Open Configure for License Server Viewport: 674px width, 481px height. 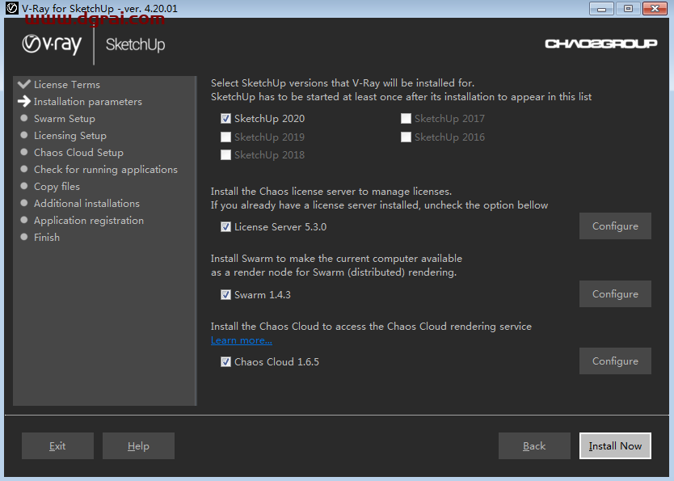(x=614, y=226)
